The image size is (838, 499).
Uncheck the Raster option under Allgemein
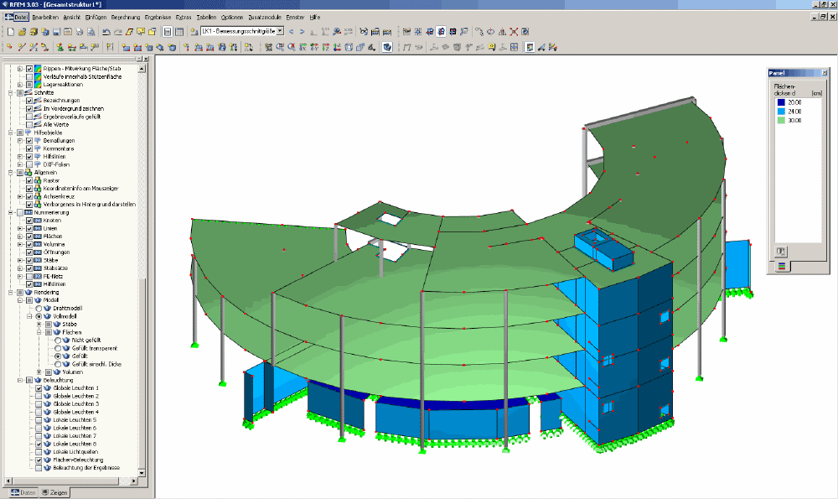[28, 180]
